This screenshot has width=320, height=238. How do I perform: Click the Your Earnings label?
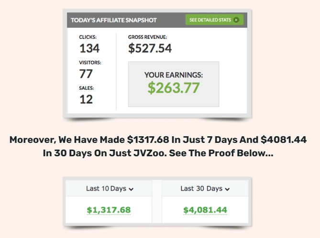[174, 75]
